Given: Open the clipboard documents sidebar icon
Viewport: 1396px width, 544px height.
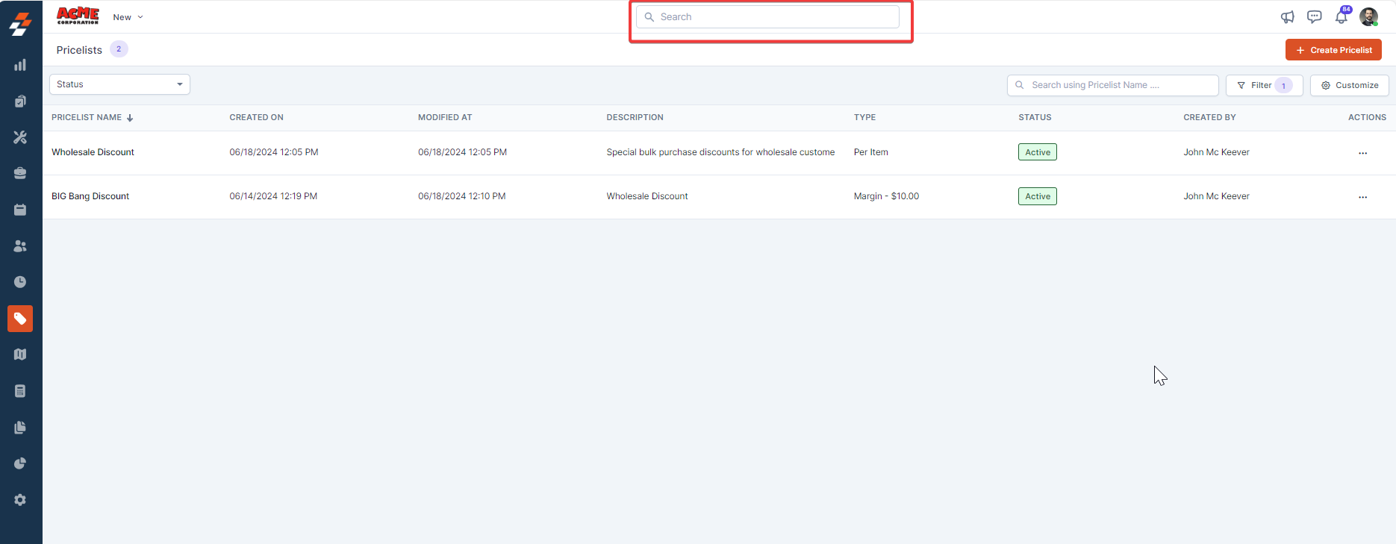Looking at the screenshot, I should 20,101.
